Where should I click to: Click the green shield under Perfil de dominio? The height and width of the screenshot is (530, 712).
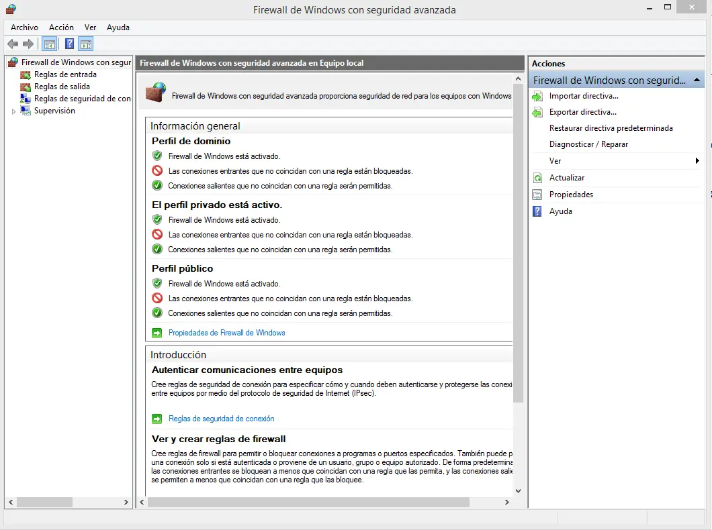click(x=157, y=156)
